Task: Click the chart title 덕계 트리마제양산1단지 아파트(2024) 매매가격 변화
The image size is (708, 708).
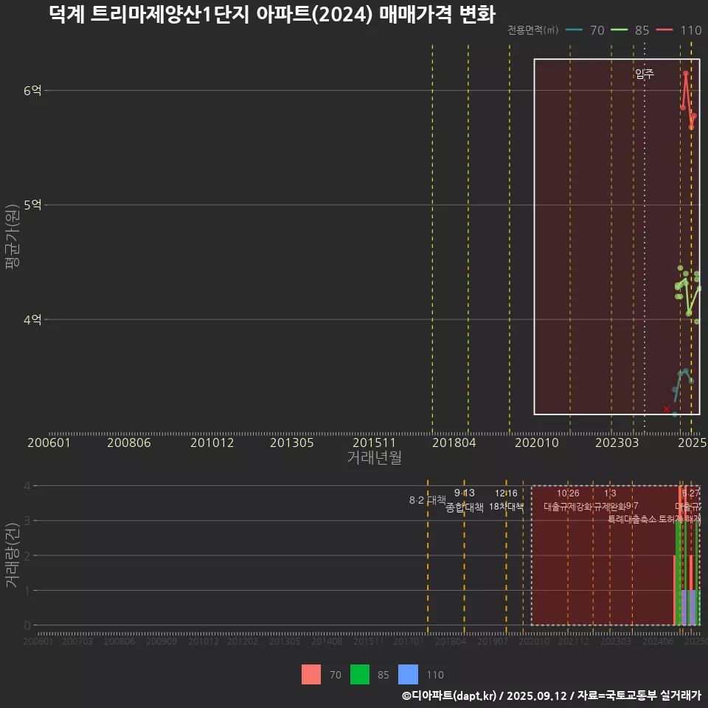Action: tap(272, 15)
